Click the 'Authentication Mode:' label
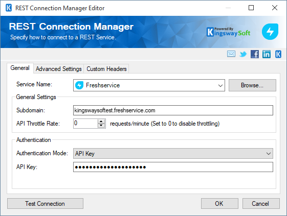The width and height of the screenshot is (287, 216). (x=42, y=153)
